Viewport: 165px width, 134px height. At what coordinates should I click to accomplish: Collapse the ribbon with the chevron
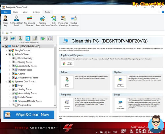[159, 12]
